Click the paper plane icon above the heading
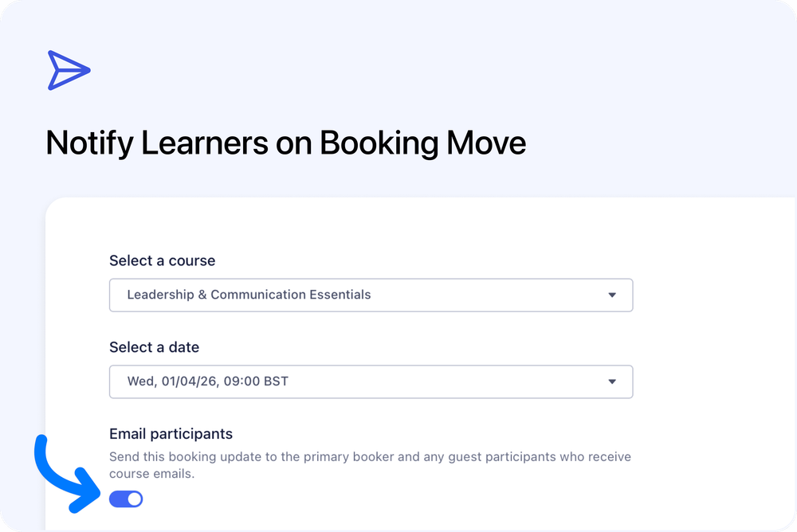This screenshot has height=532, width=797. [68, 69]
